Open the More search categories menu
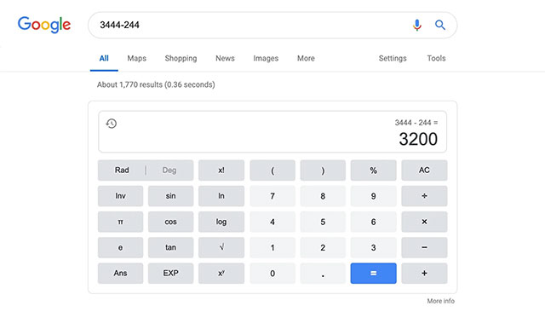The image size is (545, 312). (306, 58)
